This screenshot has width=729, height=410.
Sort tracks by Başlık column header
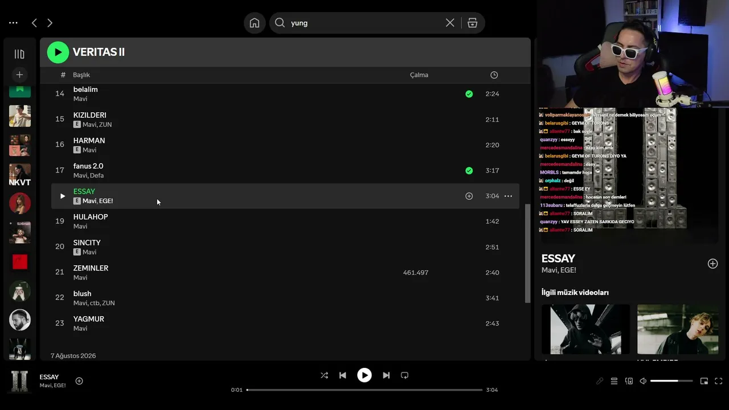coord(81,75)
